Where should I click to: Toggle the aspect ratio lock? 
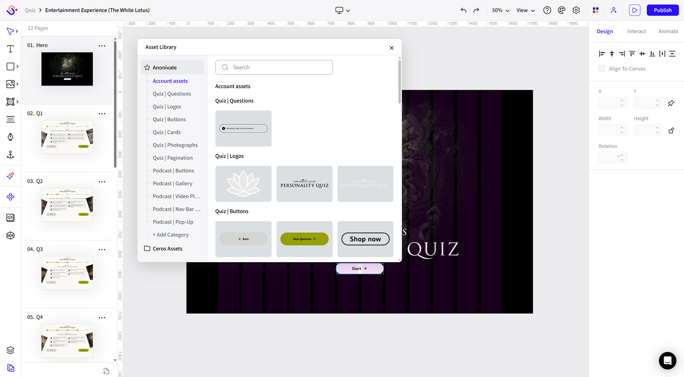[671, 131]
